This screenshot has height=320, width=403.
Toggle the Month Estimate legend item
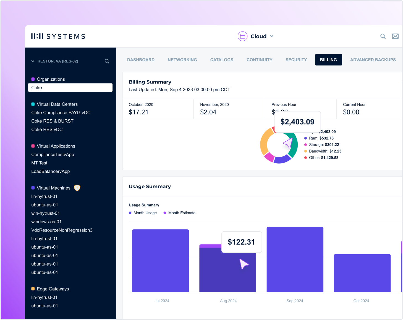[179, 213]
